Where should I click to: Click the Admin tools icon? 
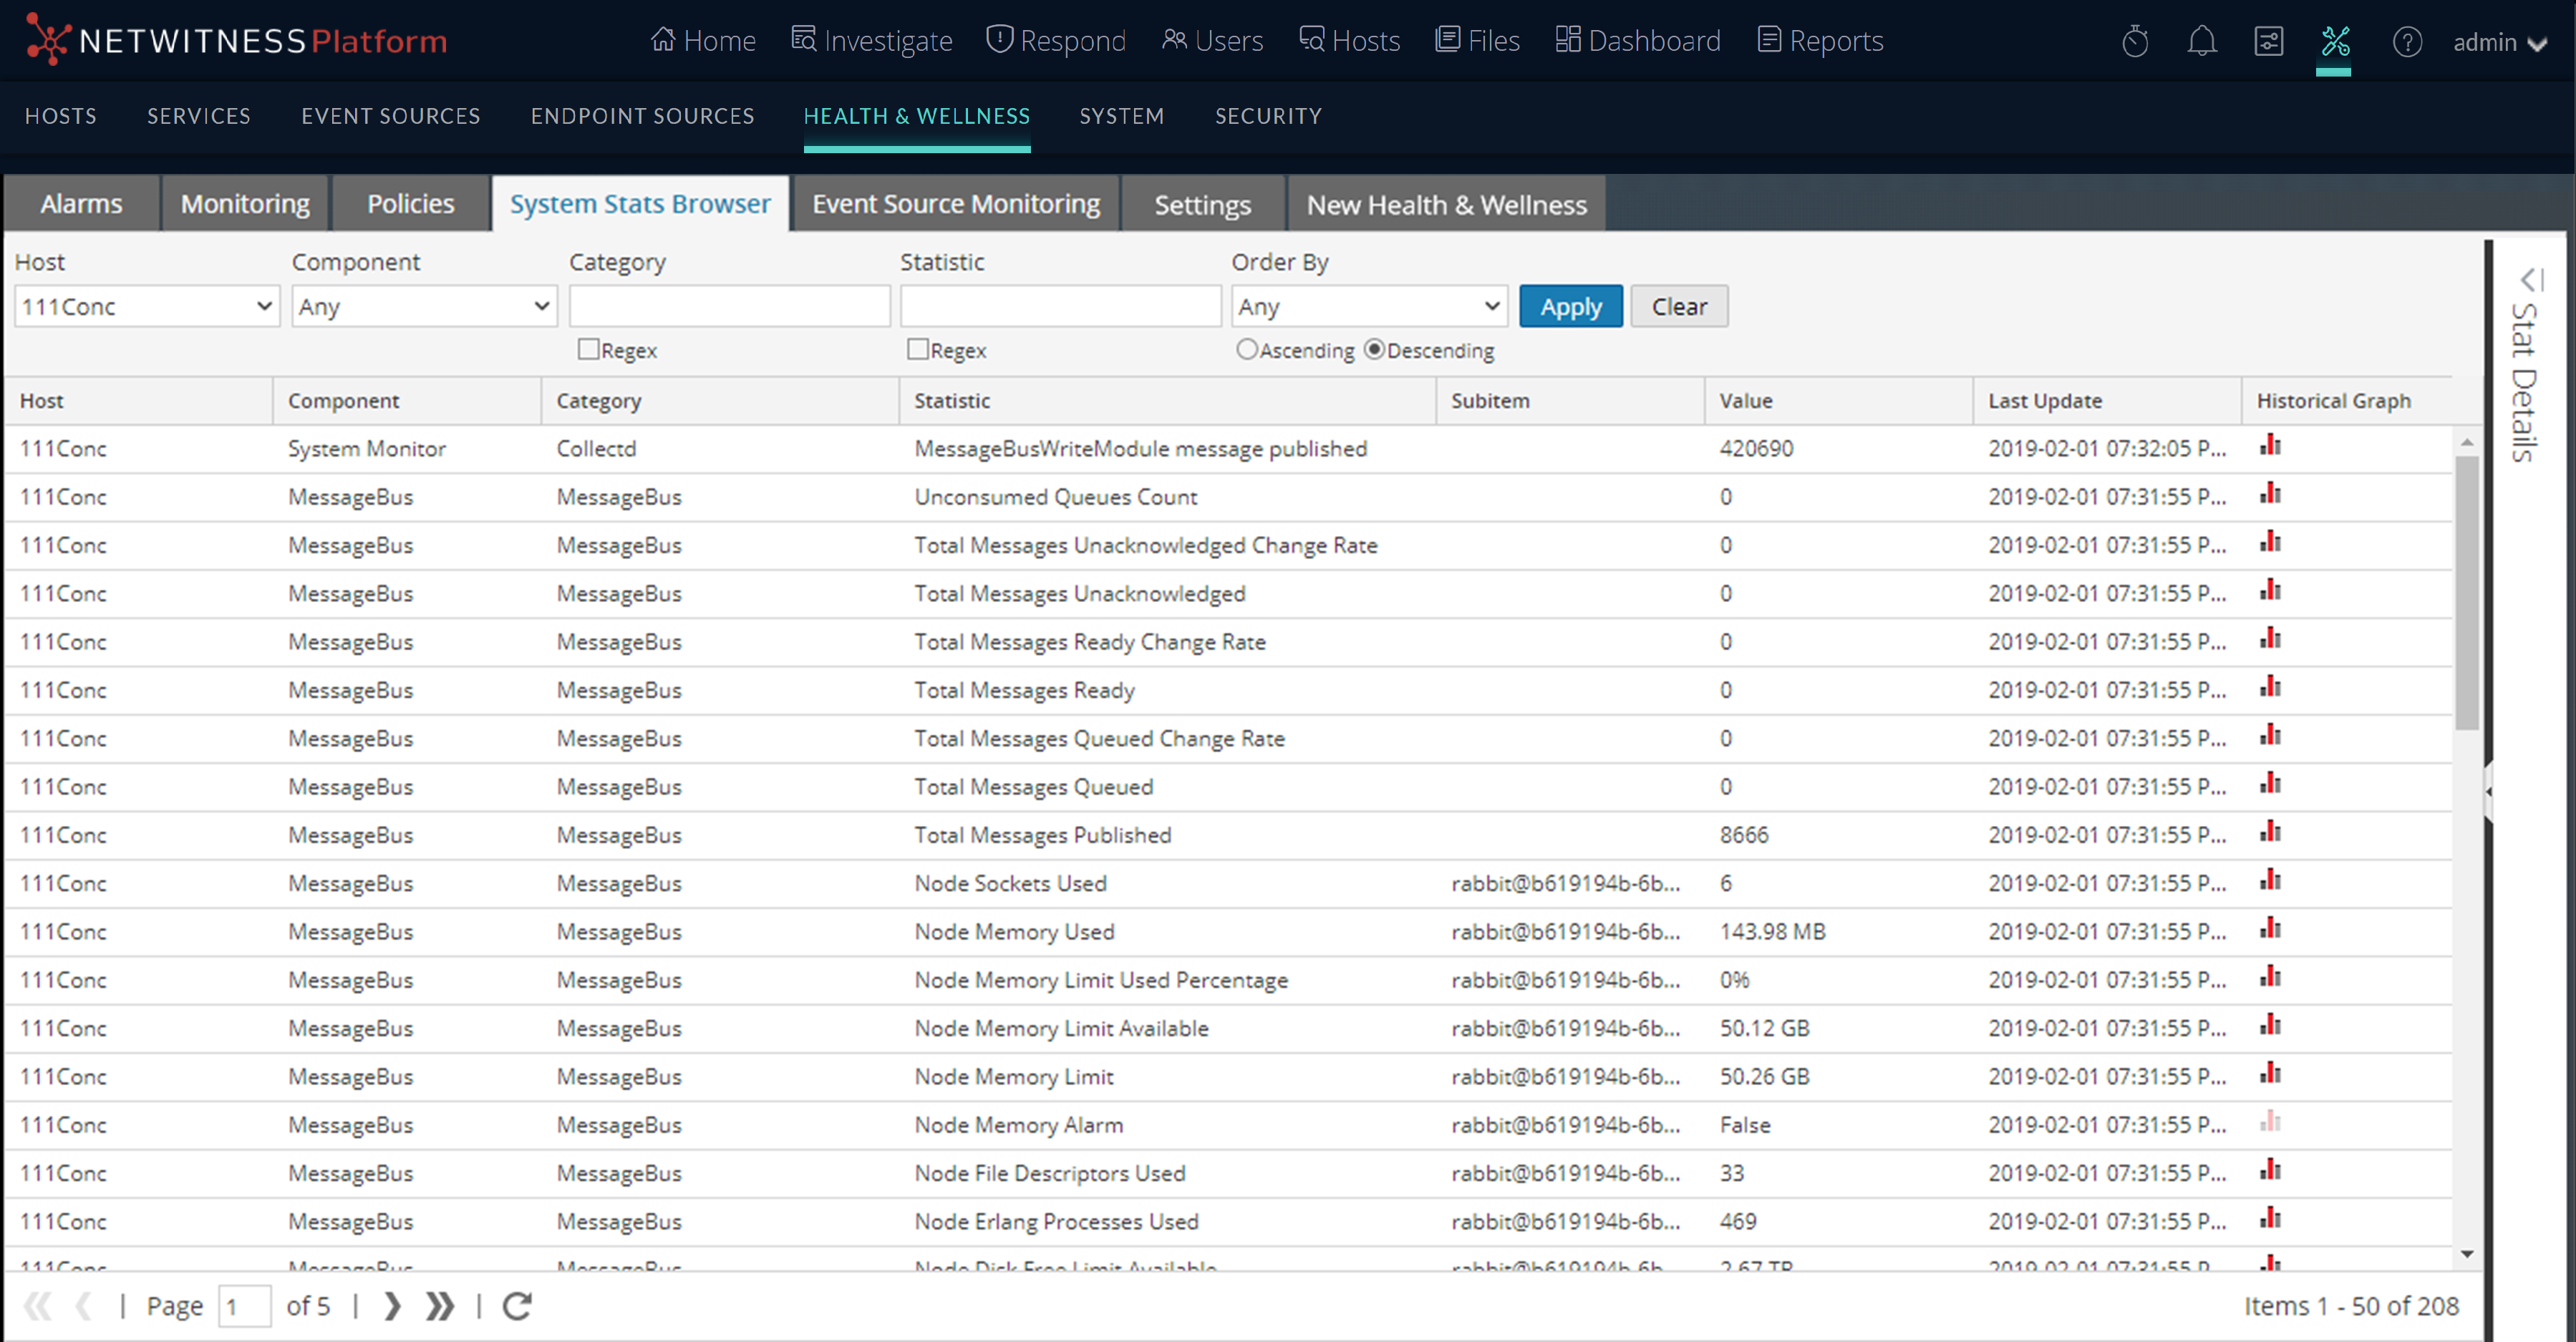pyautogui.click(x=2335, y=41)
